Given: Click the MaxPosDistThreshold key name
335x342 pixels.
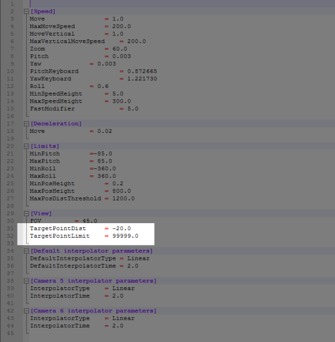Looking at the screenshot, I should [66, 199].
